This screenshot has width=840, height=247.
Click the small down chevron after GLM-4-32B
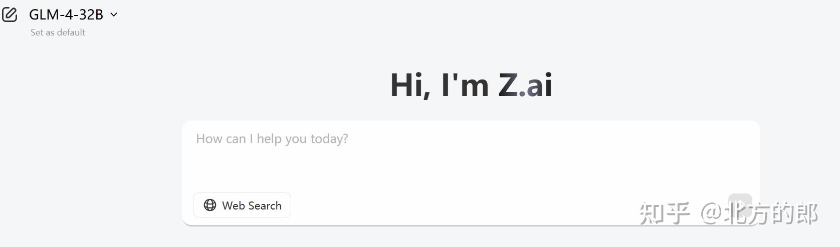pos(114,15)
